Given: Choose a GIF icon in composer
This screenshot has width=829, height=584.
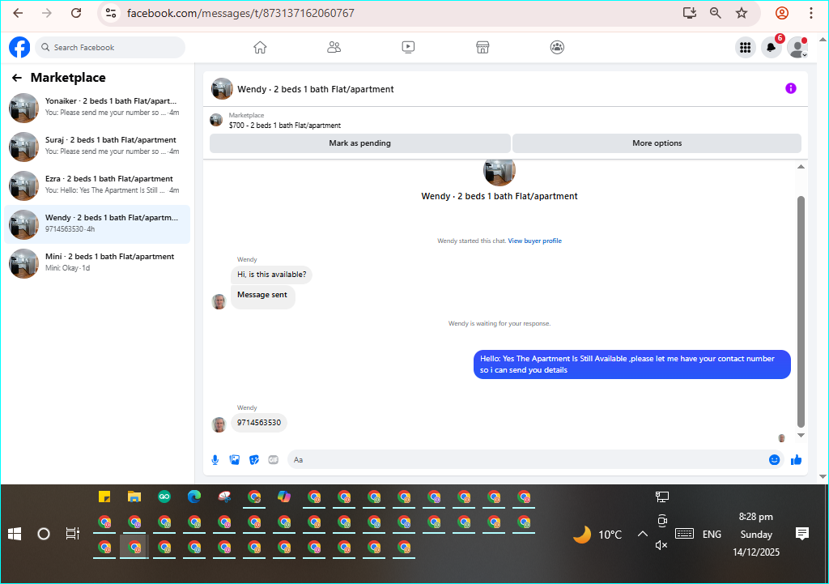Looking at the screenshot, I should (274, 460).
